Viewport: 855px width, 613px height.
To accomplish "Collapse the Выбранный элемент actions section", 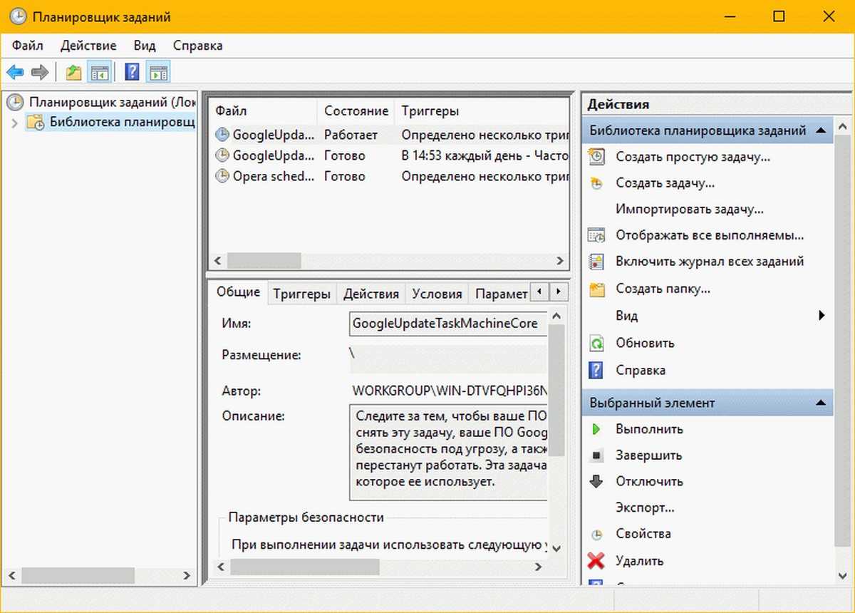I will click(820, 403).
